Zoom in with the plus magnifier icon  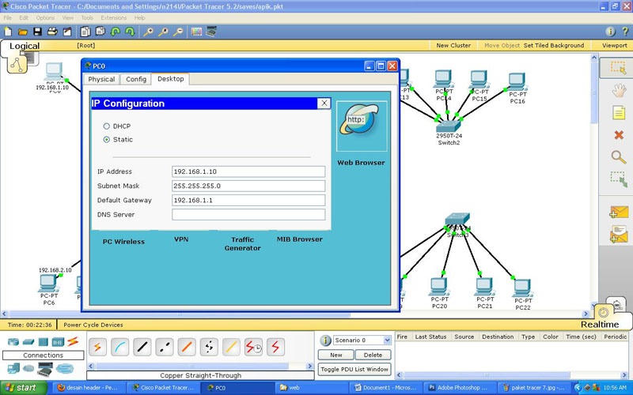(148, 32)
